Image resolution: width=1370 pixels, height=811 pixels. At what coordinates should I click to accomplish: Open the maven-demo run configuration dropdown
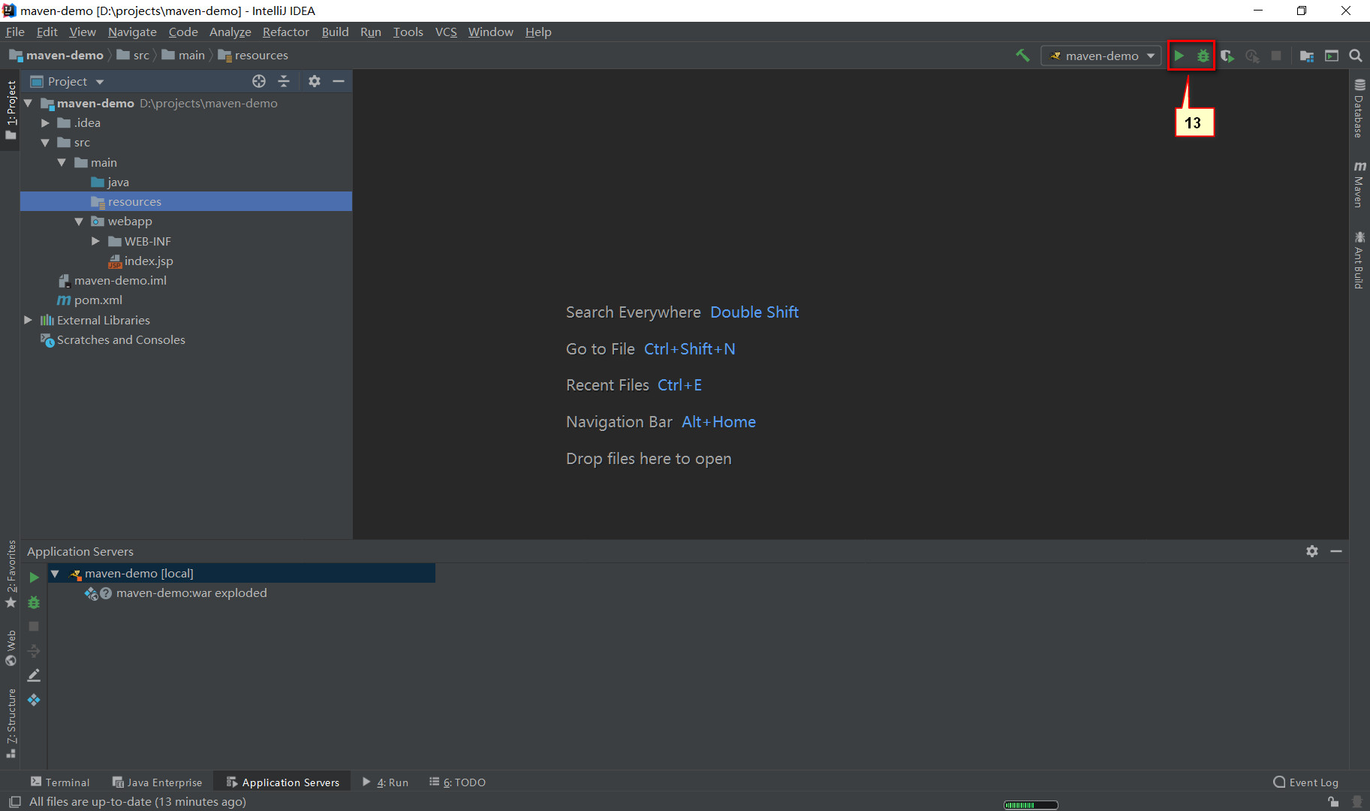(1101, 56)
